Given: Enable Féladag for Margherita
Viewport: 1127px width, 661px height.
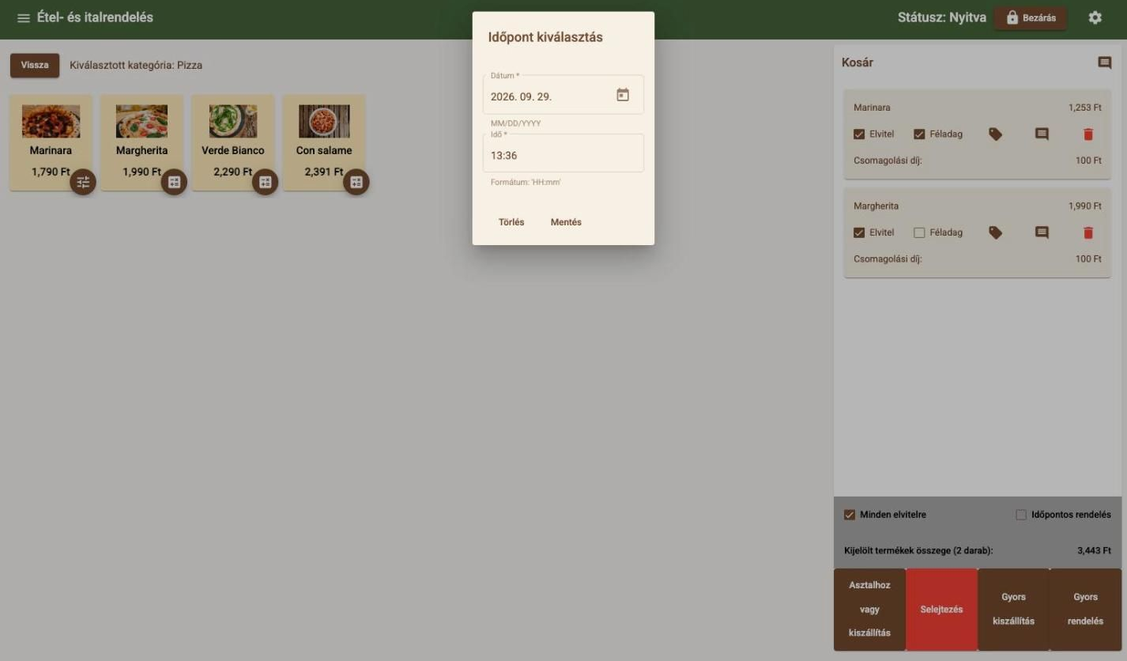Looking at the screenshot, I should click(919, 232).
